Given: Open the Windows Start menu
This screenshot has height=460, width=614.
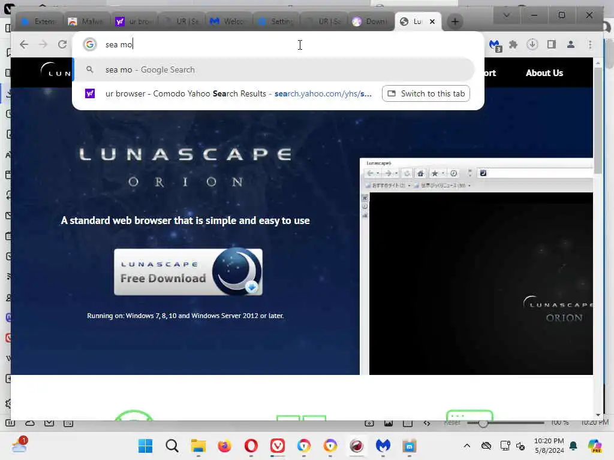Looking at the screenshot, I should 145,446.
